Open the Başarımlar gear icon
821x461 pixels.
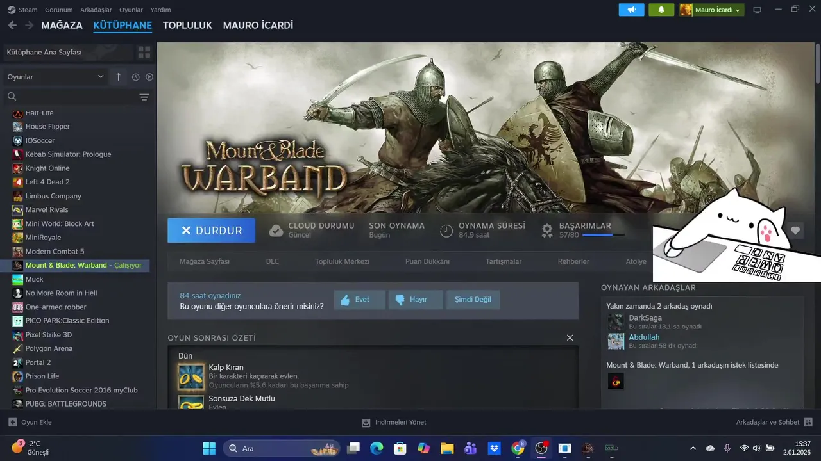point(547,230)
